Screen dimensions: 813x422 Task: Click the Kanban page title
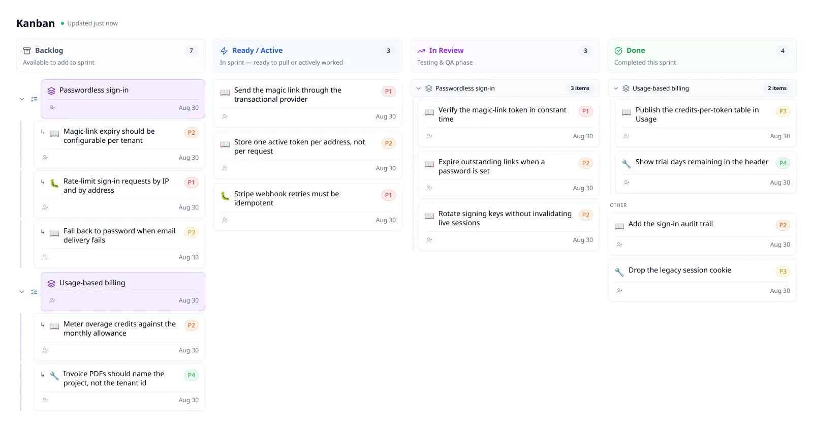point(36,23)
